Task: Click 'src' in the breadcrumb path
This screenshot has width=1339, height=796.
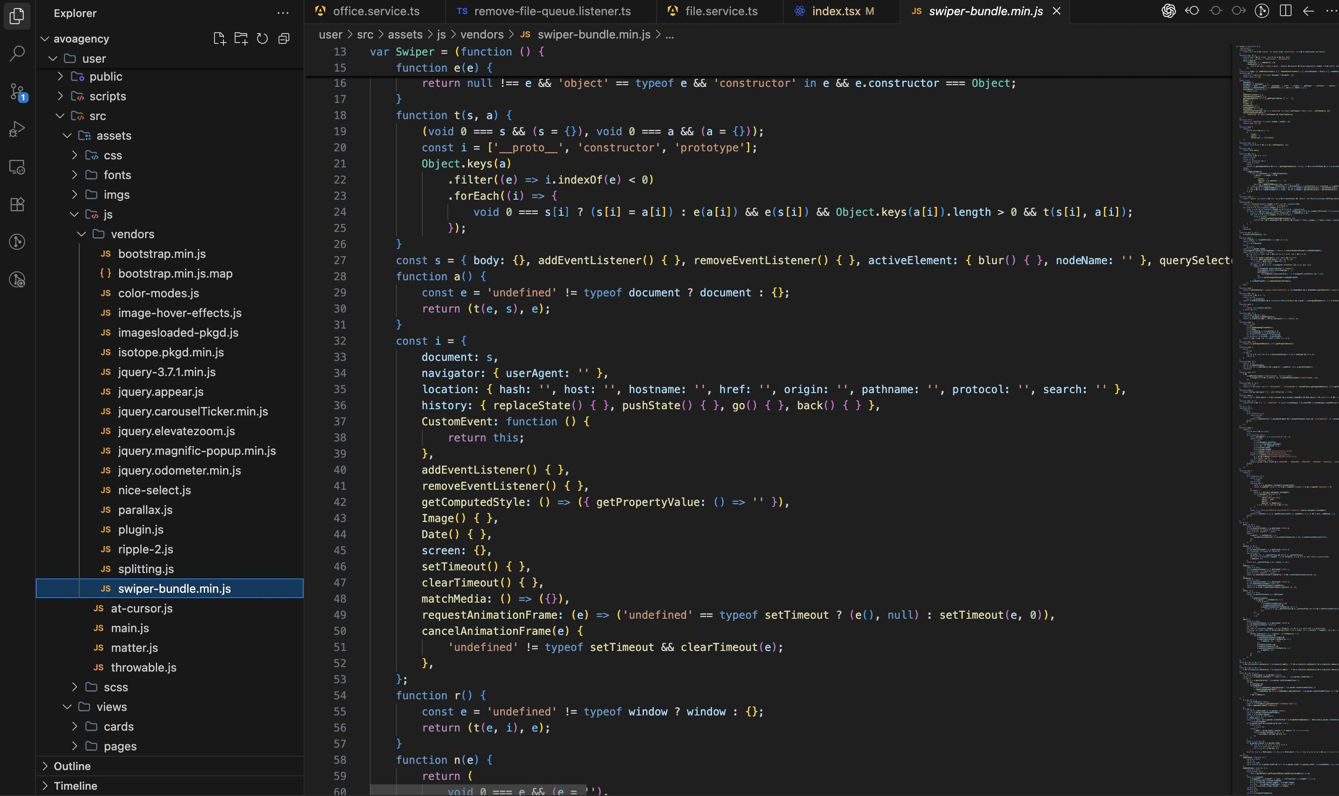Action: point(365,35)
